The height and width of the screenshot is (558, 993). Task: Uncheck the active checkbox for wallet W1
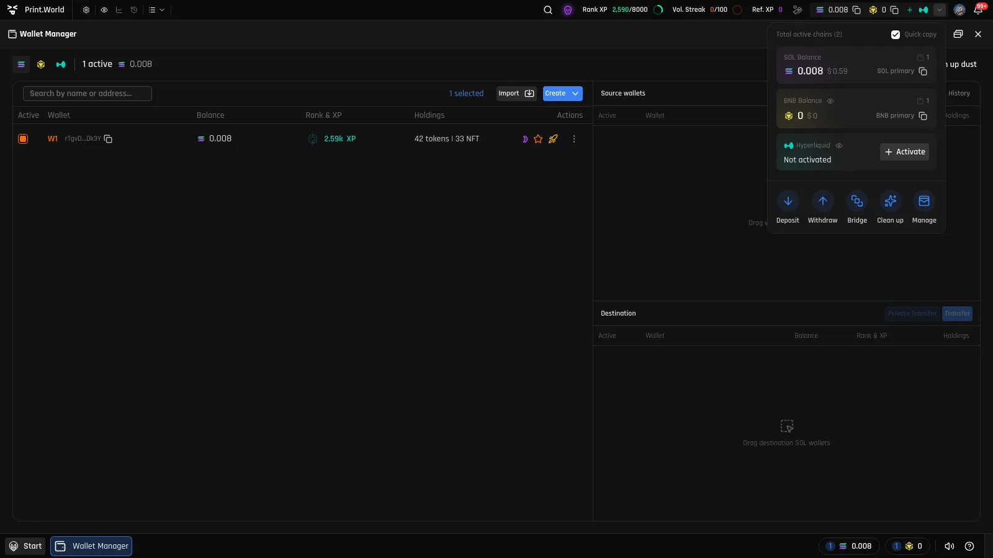[23, 139]
